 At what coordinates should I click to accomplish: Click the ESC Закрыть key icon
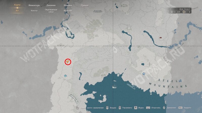[180, 108]
